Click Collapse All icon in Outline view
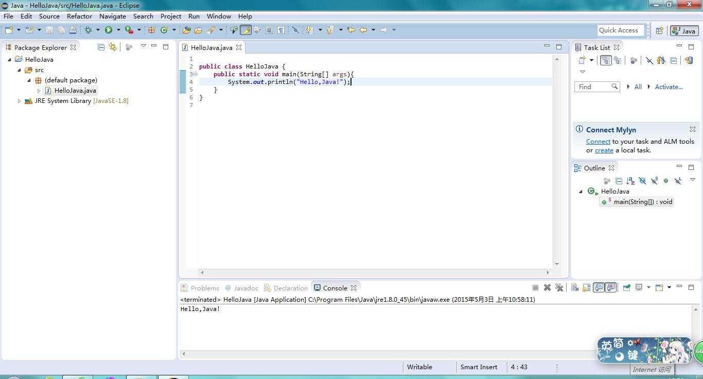This screenshot has width=703, height=379. pyautogui.click(x=619, y=181)
